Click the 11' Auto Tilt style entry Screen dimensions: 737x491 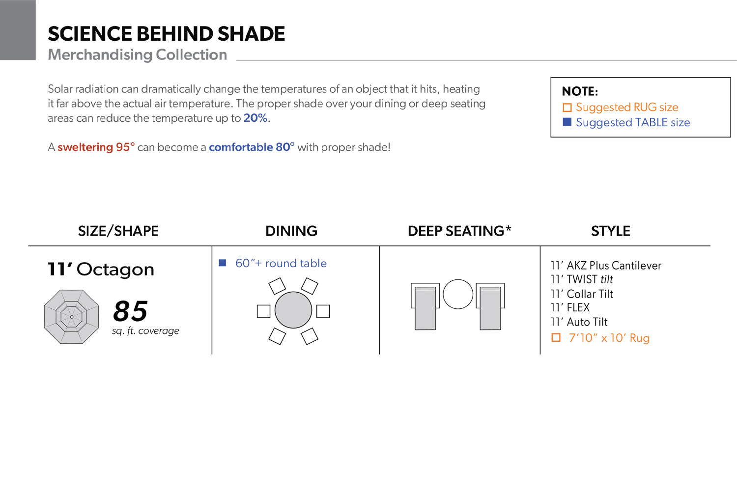[x=579, y=322]
